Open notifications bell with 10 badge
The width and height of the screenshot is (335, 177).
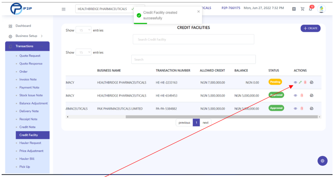pos(311,9)
